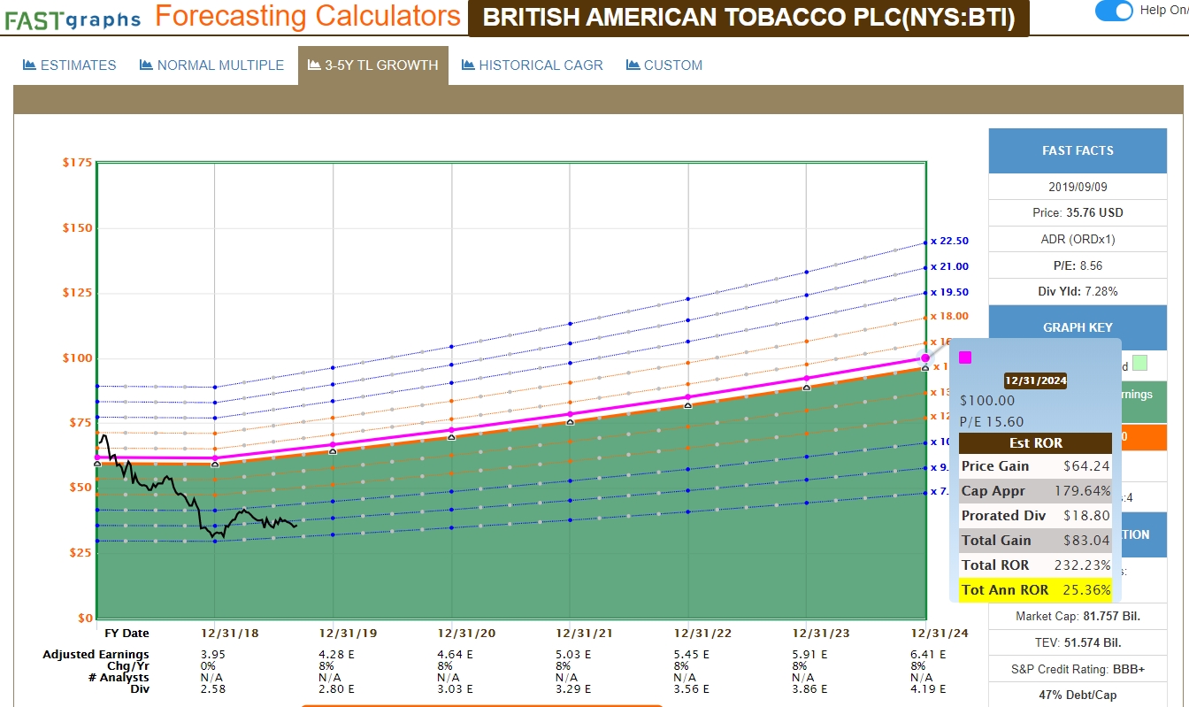Screen dimensions: 1189x707
Task: Click the light green swatch in Graph Key
Action: 1139,363
